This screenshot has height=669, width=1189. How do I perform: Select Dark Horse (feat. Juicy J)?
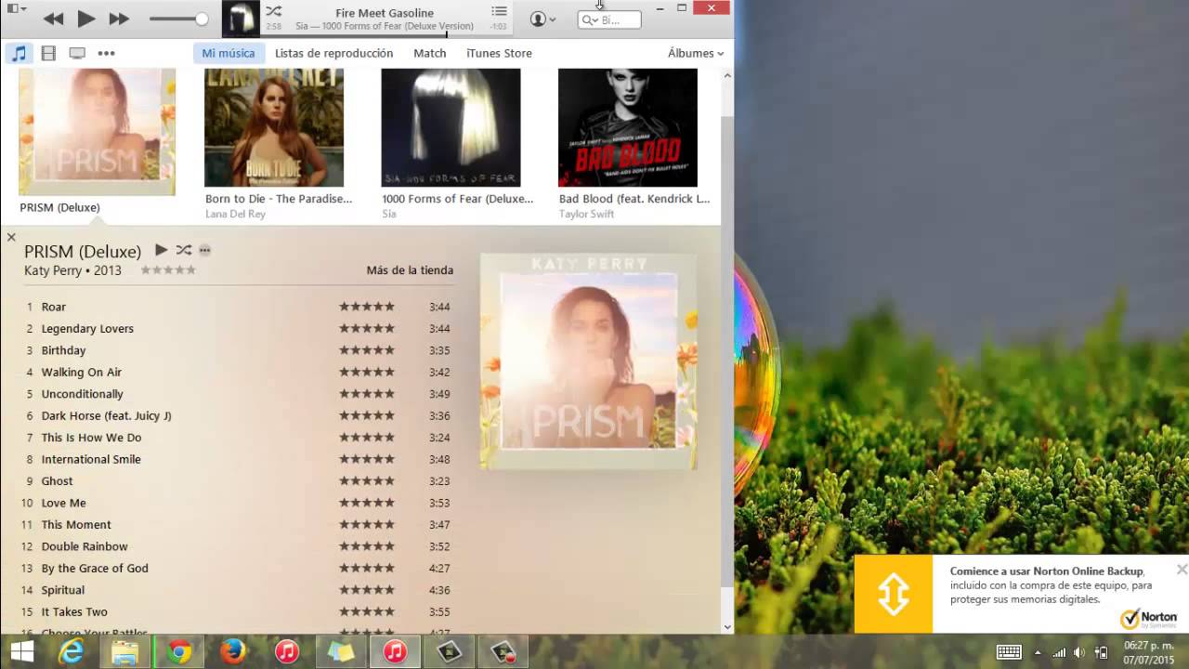click(x=106, y=415)
